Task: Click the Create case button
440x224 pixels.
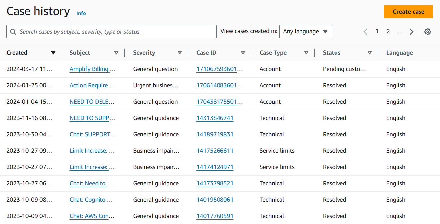Action: click(x=408, y=12)
